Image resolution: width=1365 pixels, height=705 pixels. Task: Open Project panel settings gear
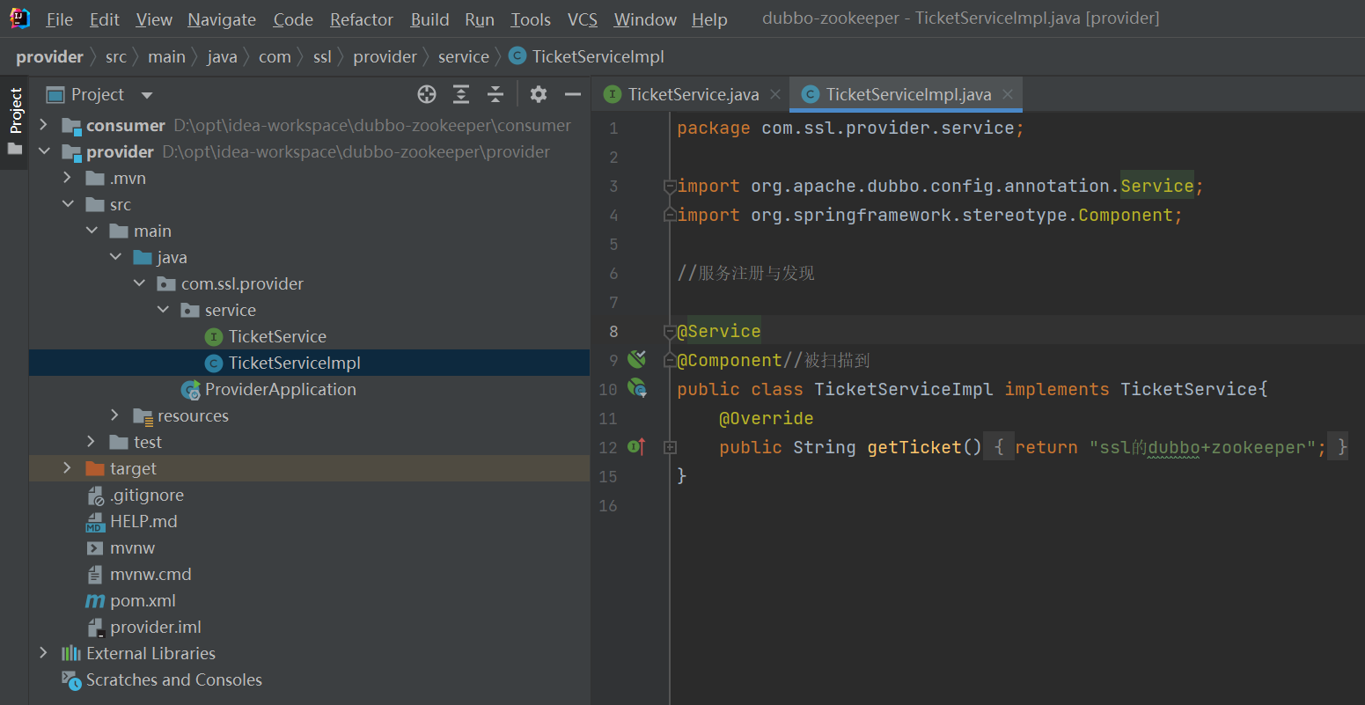click(539, 94)
